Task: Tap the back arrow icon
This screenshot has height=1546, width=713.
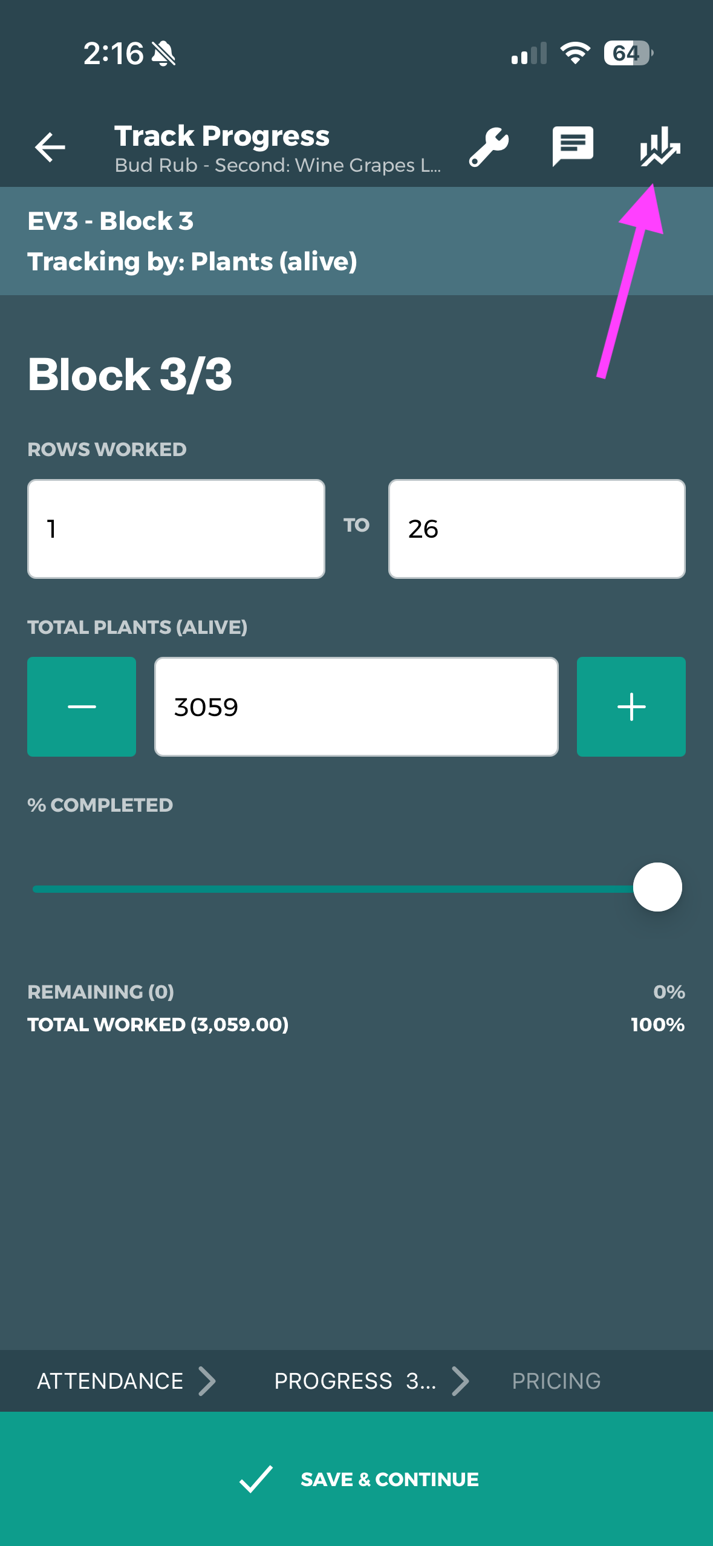Action: 50,147
